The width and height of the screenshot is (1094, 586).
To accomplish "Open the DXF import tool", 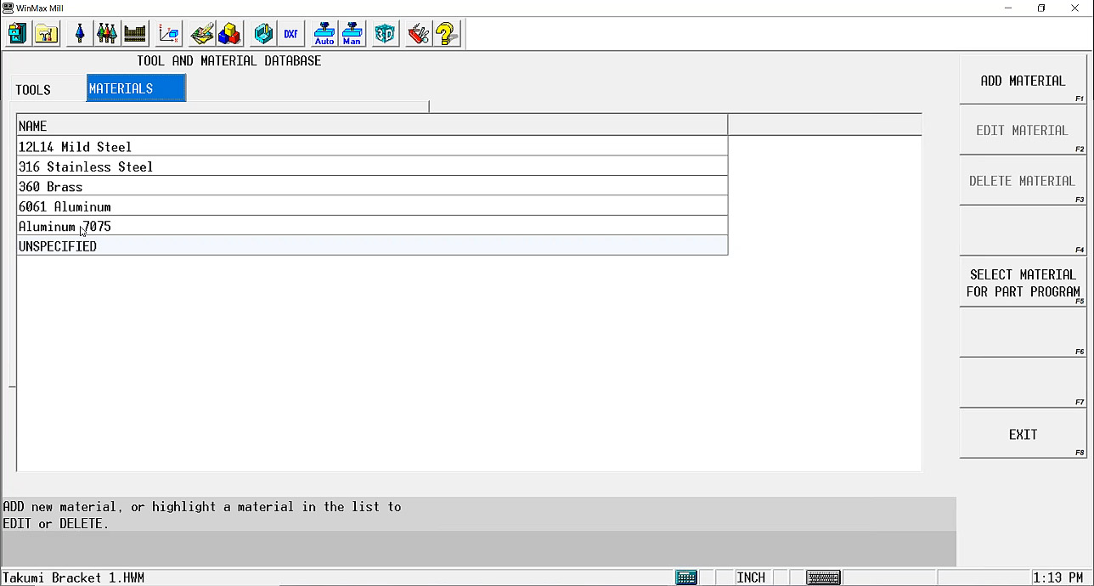I will 290,33.
